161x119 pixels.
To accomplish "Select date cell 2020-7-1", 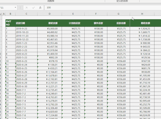I will 26,90.
